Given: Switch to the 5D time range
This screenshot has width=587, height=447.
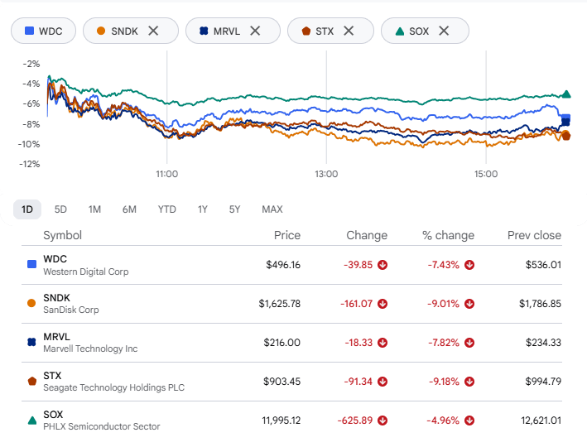Looking at the screenshot, I should click(60, 209).
